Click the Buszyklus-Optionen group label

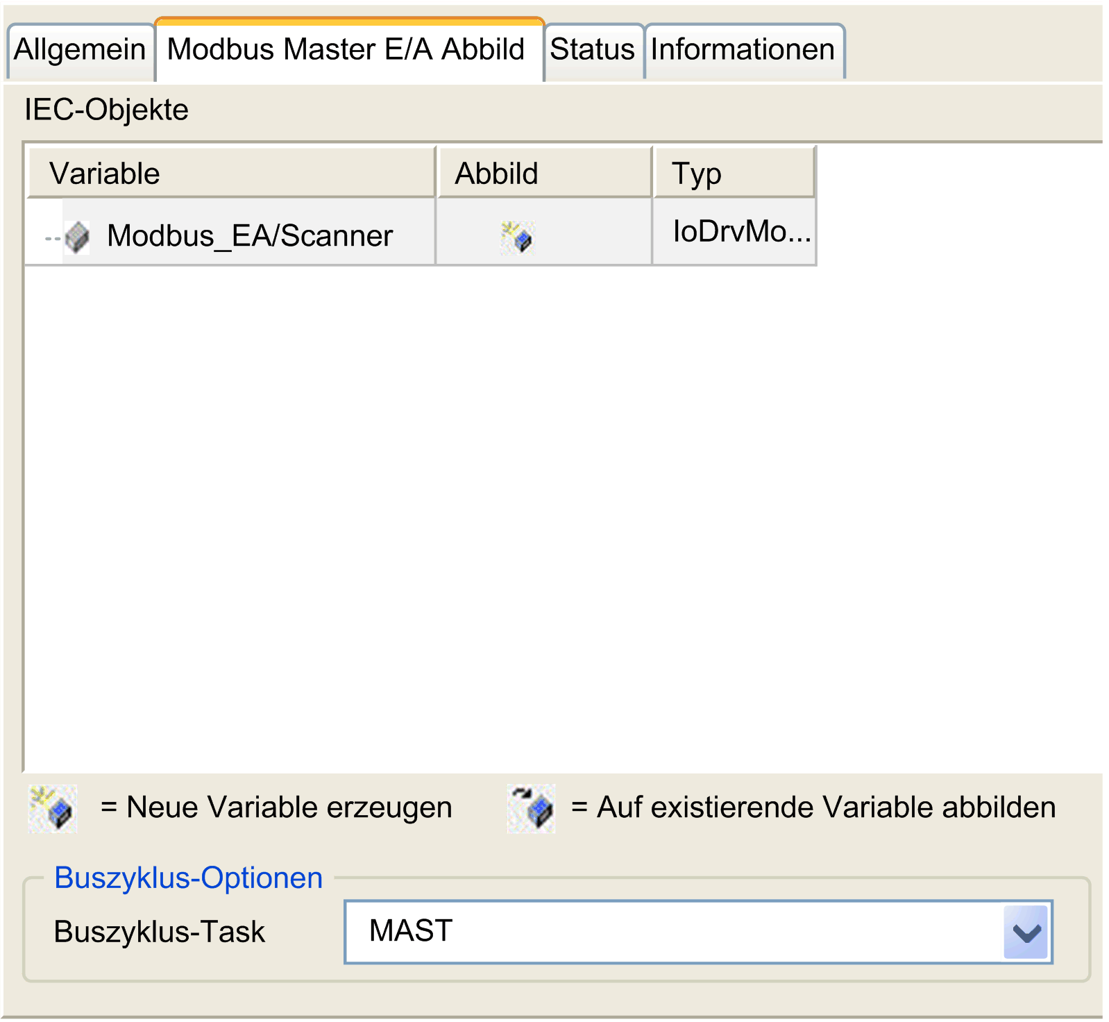point(189,878)
